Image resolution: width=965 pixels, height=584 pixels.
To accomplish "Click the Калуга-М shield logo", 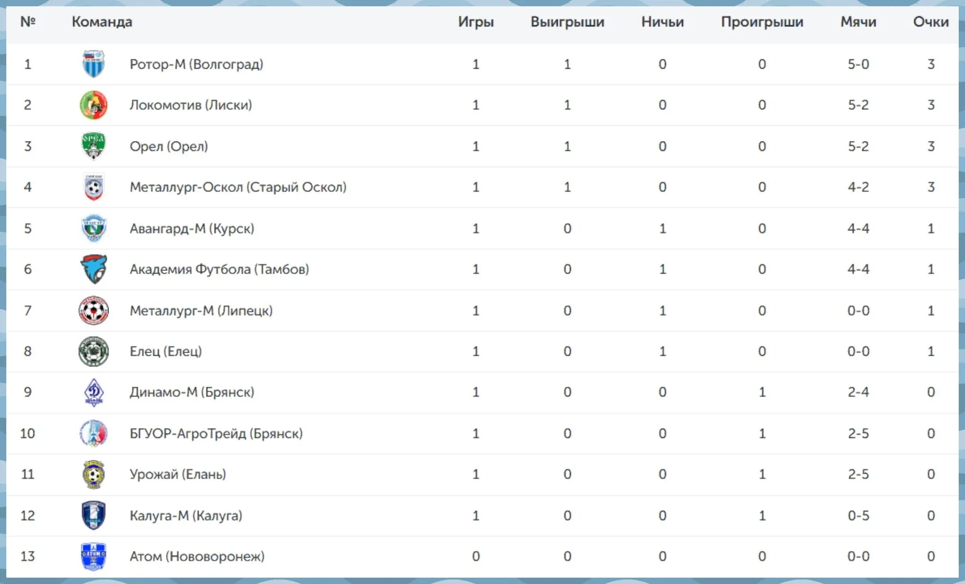I will [94, 515].
